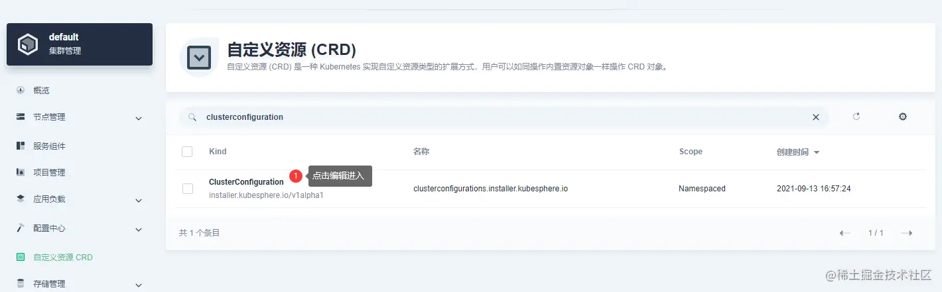This screenshot has width=942, height=292.
Task: Go to next page arrow
Action: coord(907,233)
